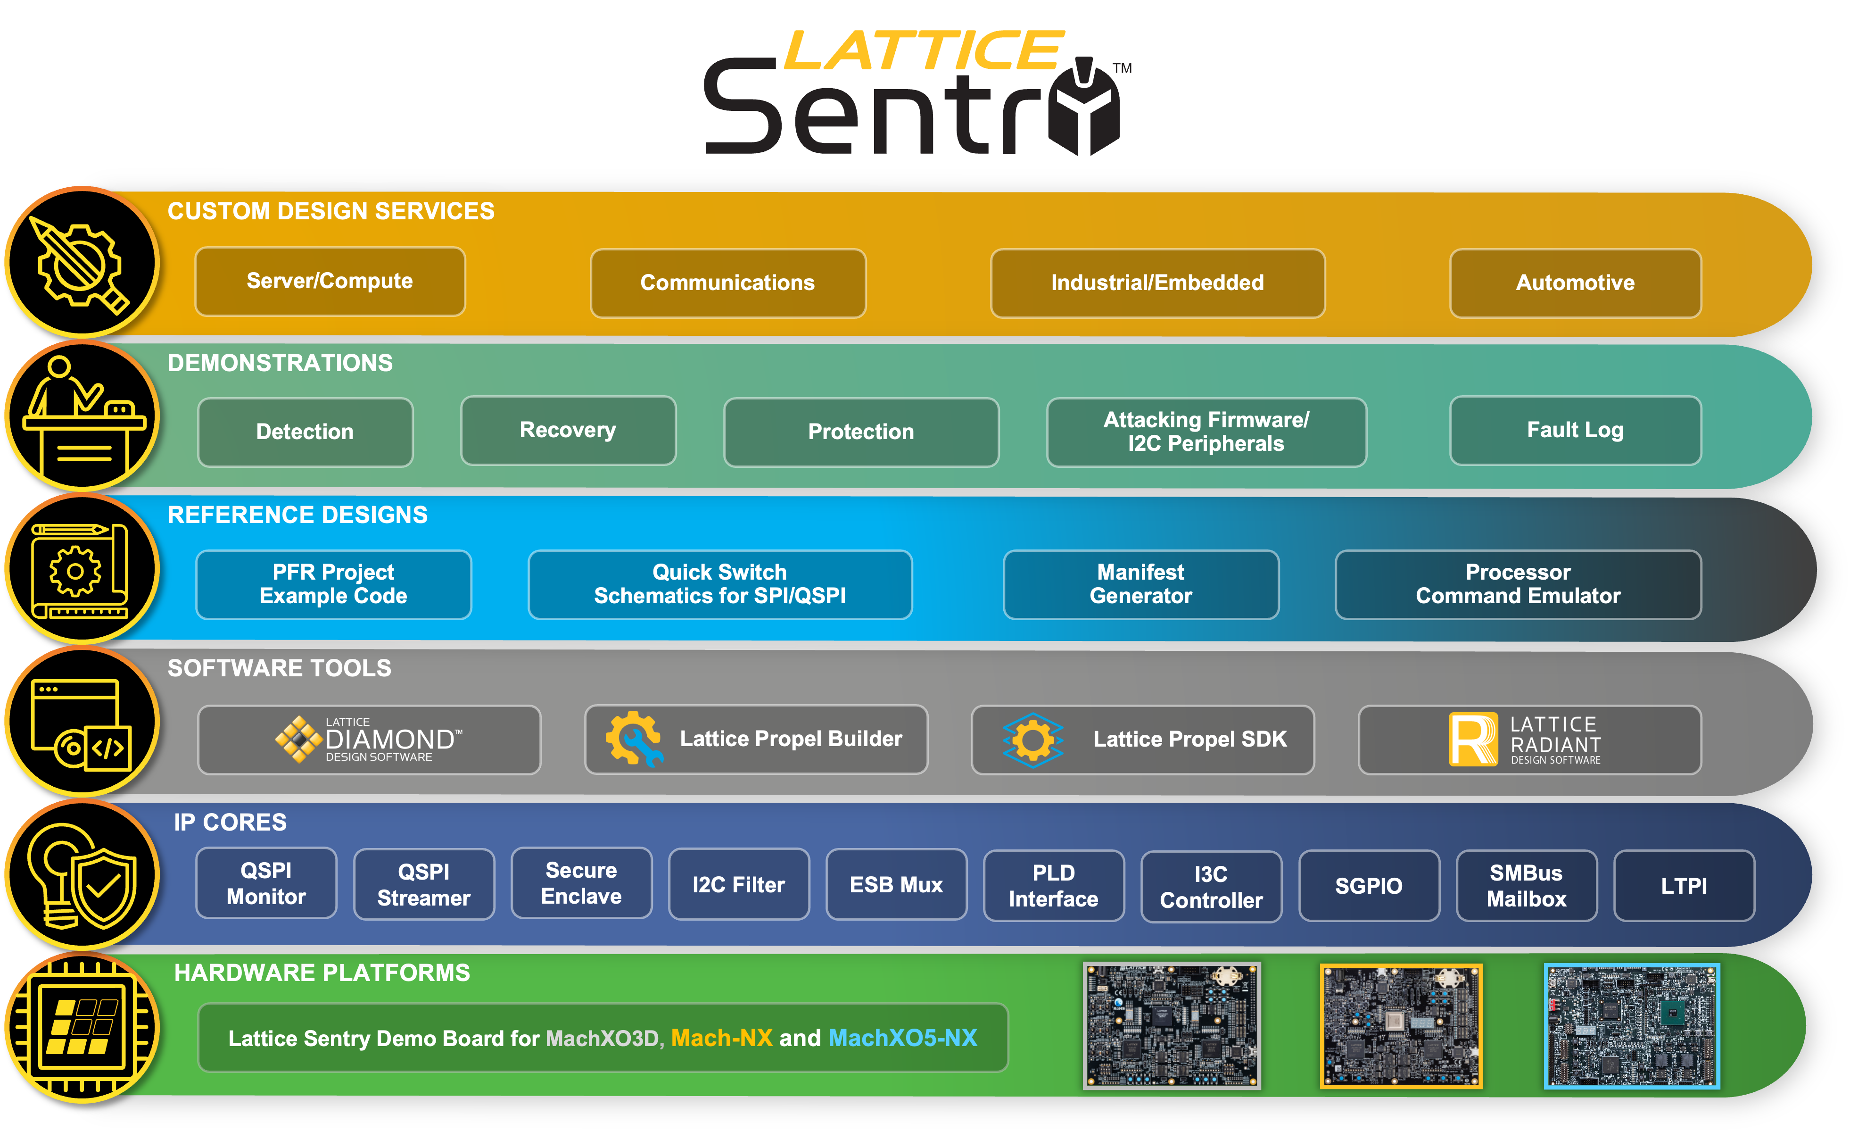1858x1139 pixels.
Task: Choose the Automotive button
Action: (1575, 283)
